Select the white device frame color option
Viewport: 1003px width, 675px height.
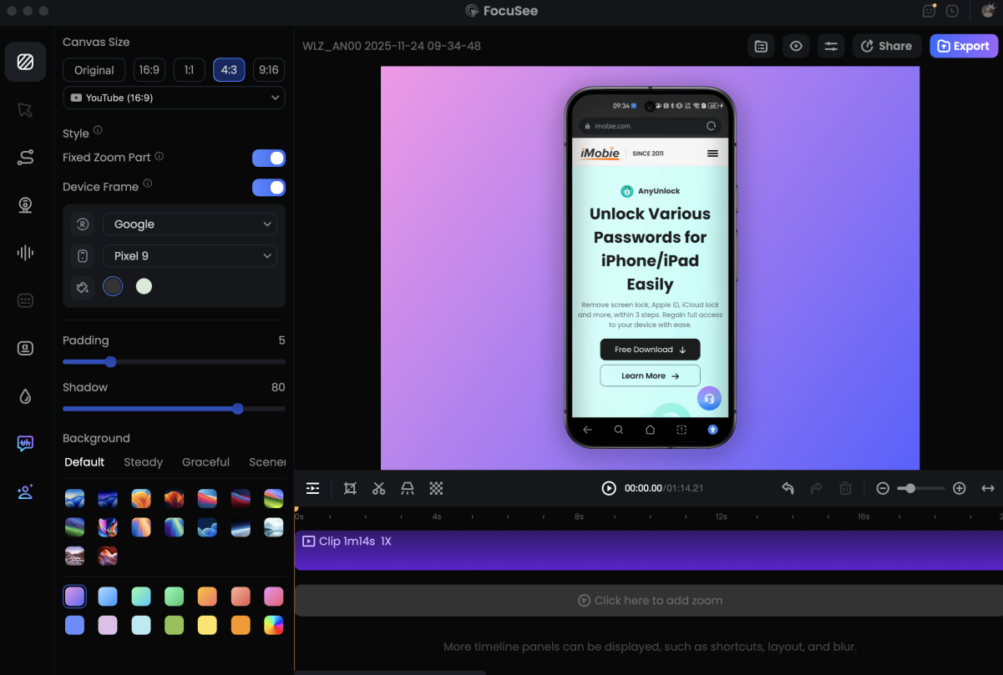tap(144, 286)
